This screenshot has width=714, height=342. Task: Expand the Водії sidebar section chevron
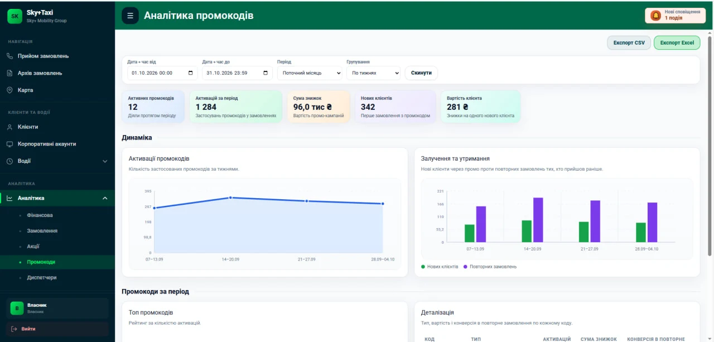(x=105, y=161)
